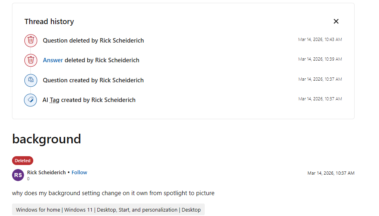Close the Thread history panel

click(x=336, y=21)
